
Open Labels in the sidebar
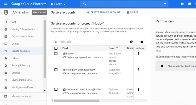pyautogui.click(x=15, y=58)
